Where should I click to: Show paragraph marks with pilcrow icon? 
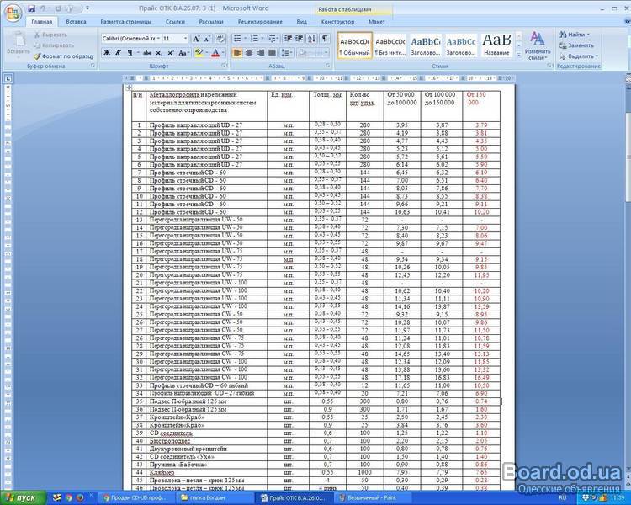click(325, 39)
